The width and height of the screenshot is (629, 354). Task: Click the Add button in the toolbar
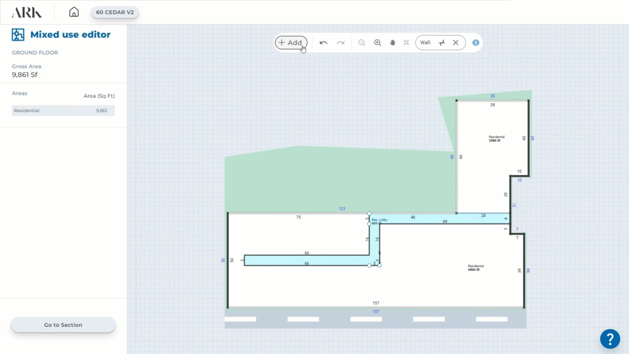click(291, 43)
